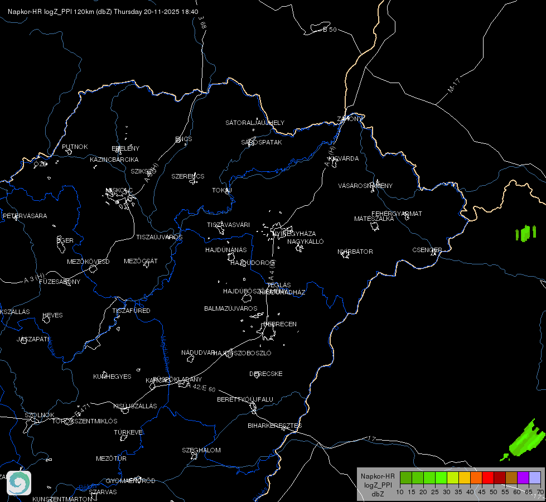Click the HEVES town label
546x502 pixels.
52,315
